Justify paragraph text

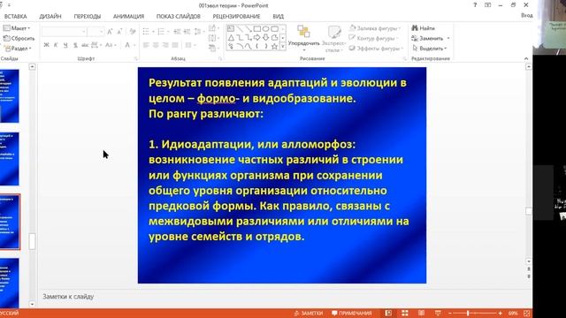point(175,45)
